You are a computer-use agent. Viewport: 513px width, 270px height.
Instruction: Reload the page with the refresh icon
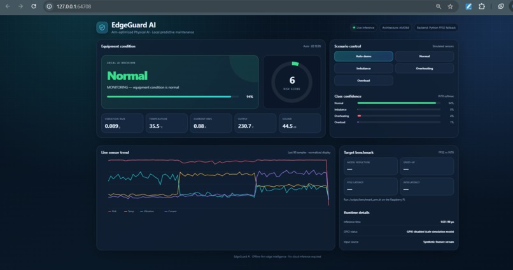coord(34,6)
